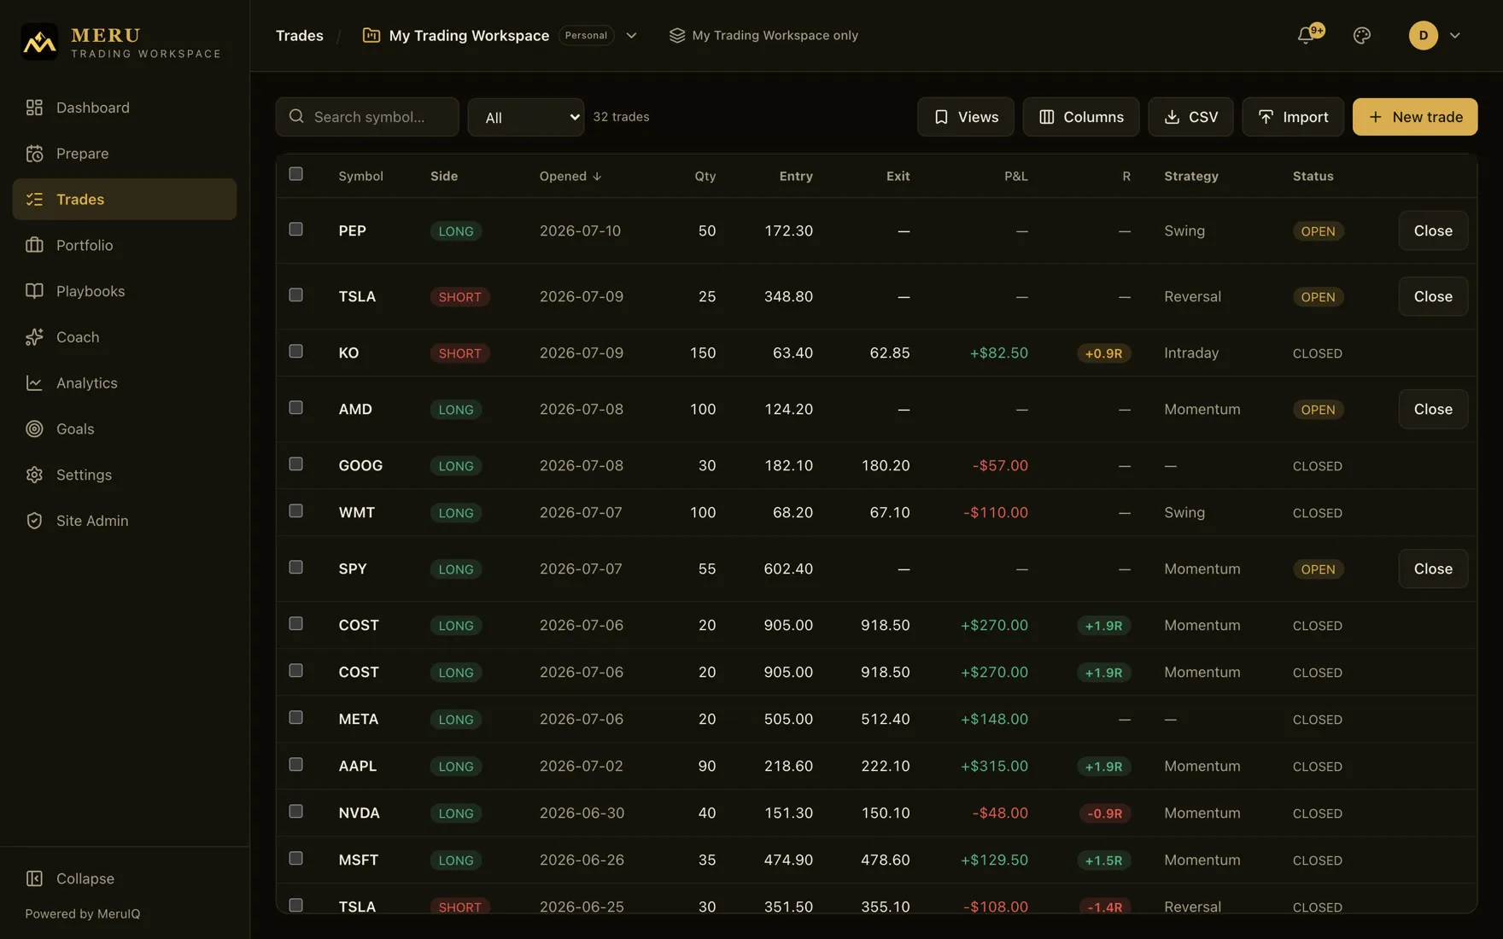Click the Playbooks book icon
Image resolution: width=1503 pixels, height=939 pixels.
point(34,291)
